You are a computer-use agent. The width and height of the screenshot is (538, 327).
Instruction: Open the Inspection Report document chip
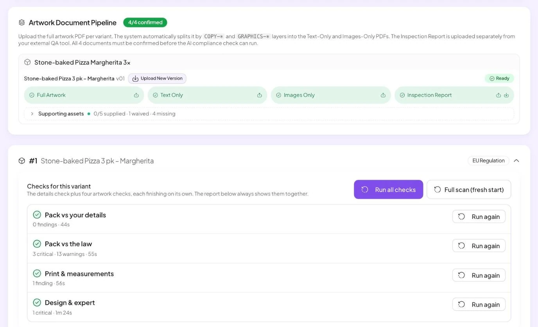tap(454, 95)
